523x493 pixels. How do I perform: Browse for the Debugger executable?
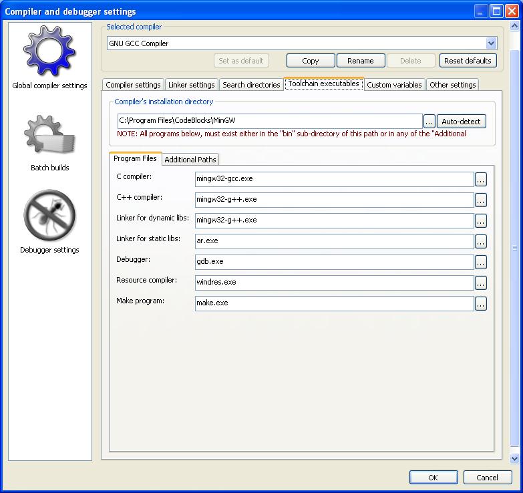[481, 262]
